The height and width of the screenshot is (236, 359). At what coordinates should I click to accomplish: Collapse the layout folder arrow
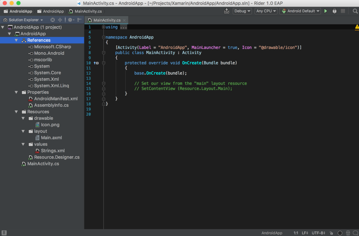(23, 132)
